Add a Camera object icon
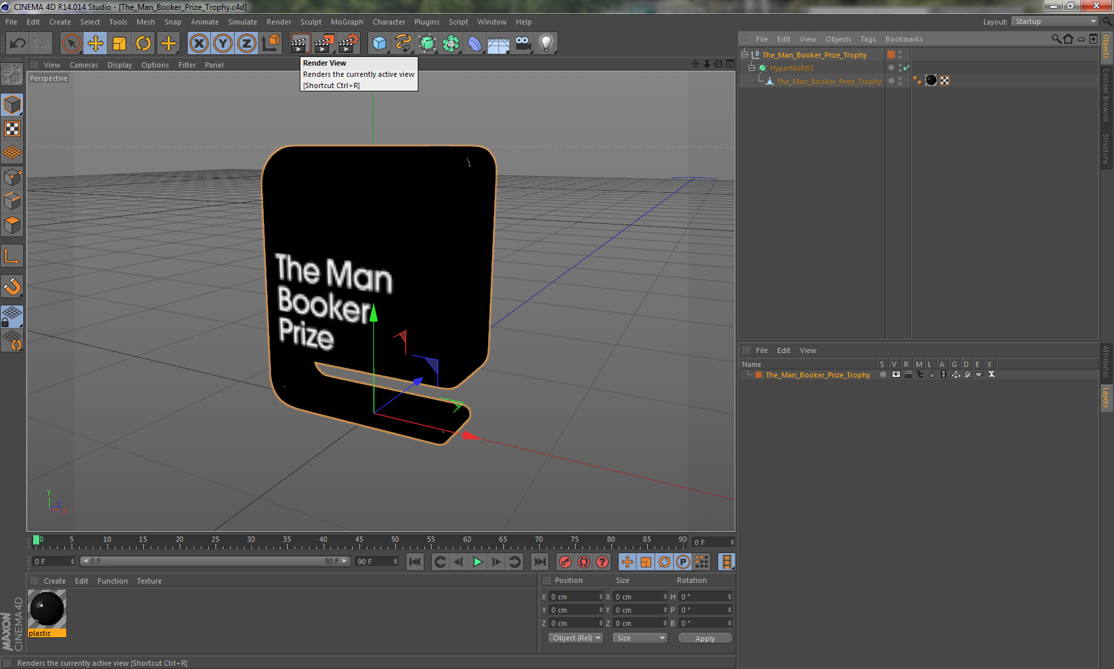This screenshot has width=1114, height=669. pyautogui.click(x=523, y=44)
